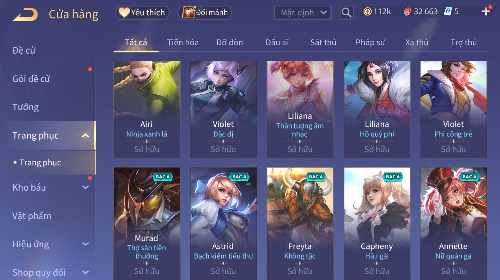Click the chest icon on Đổi mảnh
This screenshot has height=280, width=500.
click(188, 12)
